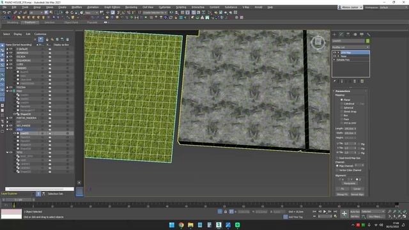Screen dimensions: 409x230
Task: Click Maximize Viewport Toggle at bottom right
Action: 405,217
